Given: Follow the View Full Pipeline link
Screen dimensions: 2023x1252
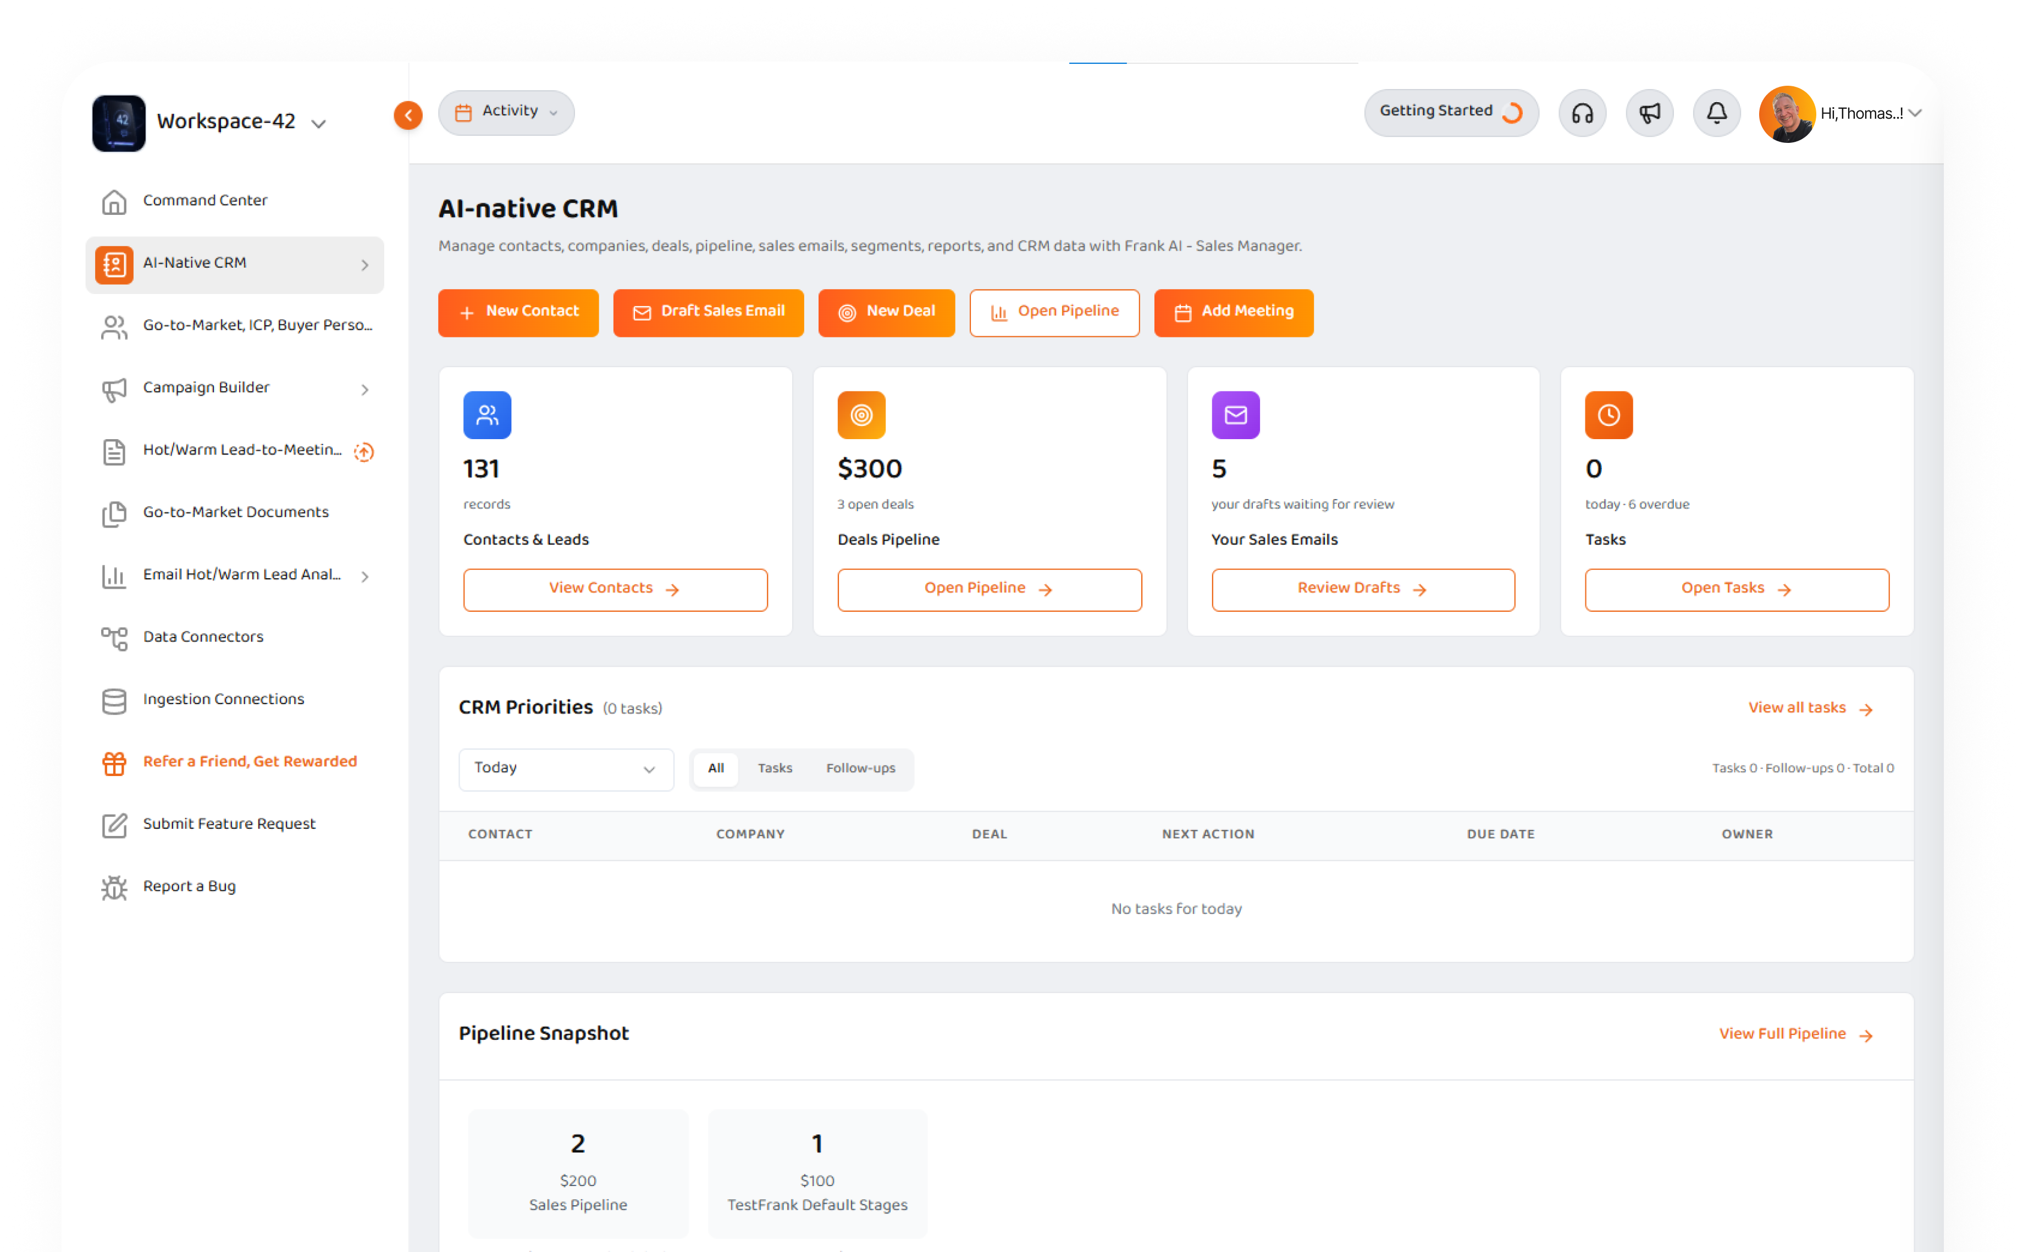Looking at the screenshot, I should pyautogui.click(x=1795, y=1034).
